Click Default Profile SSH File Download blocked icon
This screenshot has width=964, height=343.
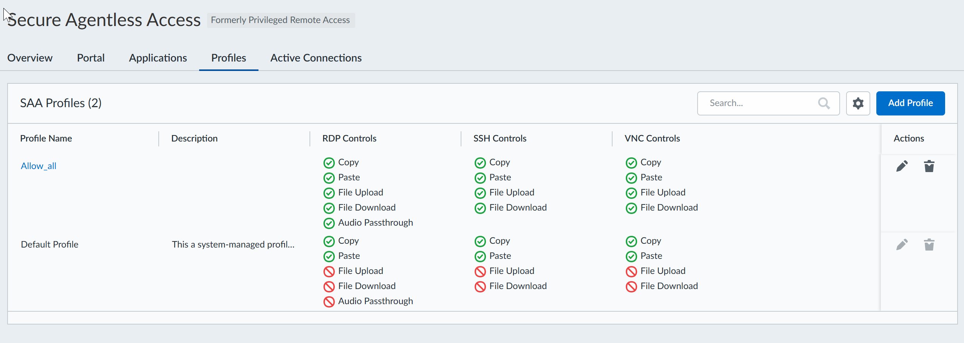(480, 287)
